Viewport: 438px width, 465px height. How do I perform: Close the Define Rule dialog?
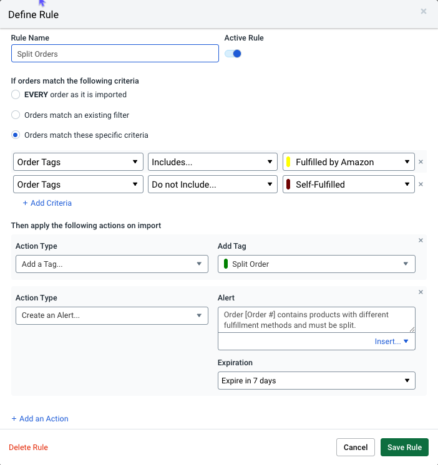coord(424,11)
